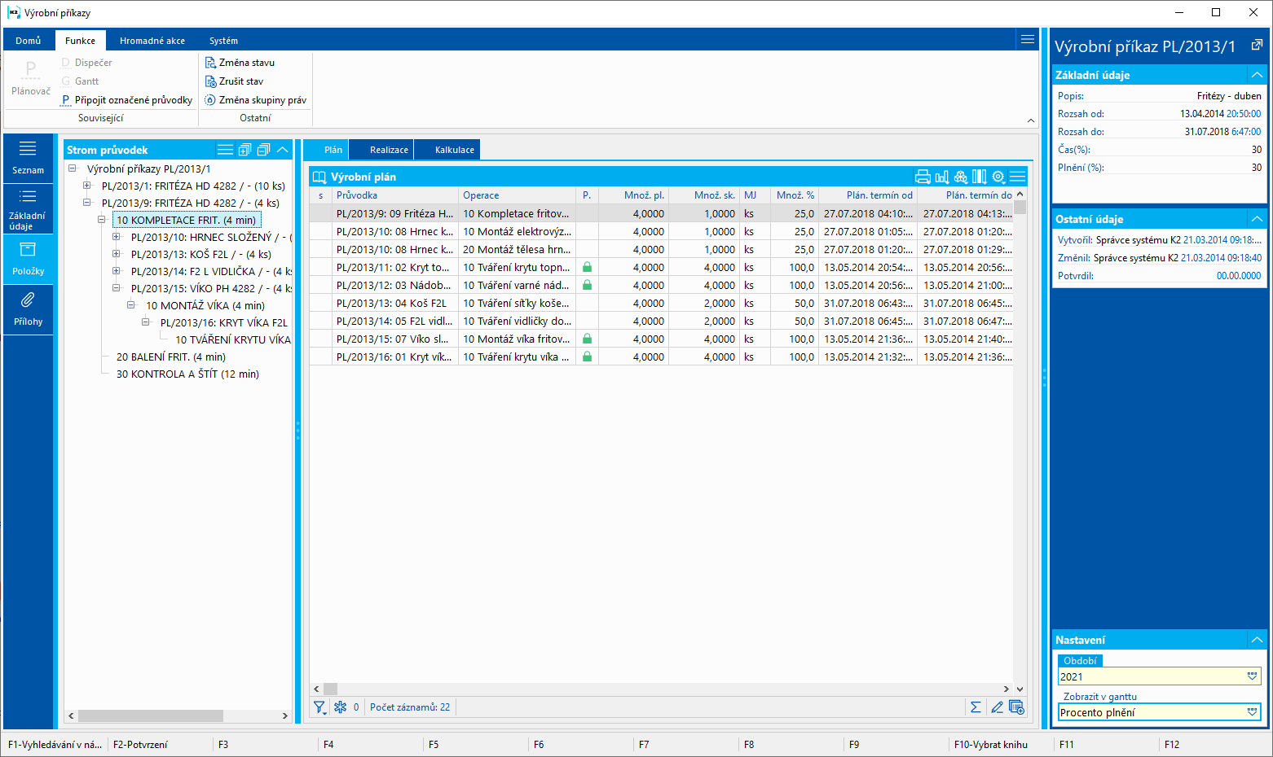Click the grid's horizontal scrollbar right arrow
The image size is (1273, 757).
pos(1006,689)
